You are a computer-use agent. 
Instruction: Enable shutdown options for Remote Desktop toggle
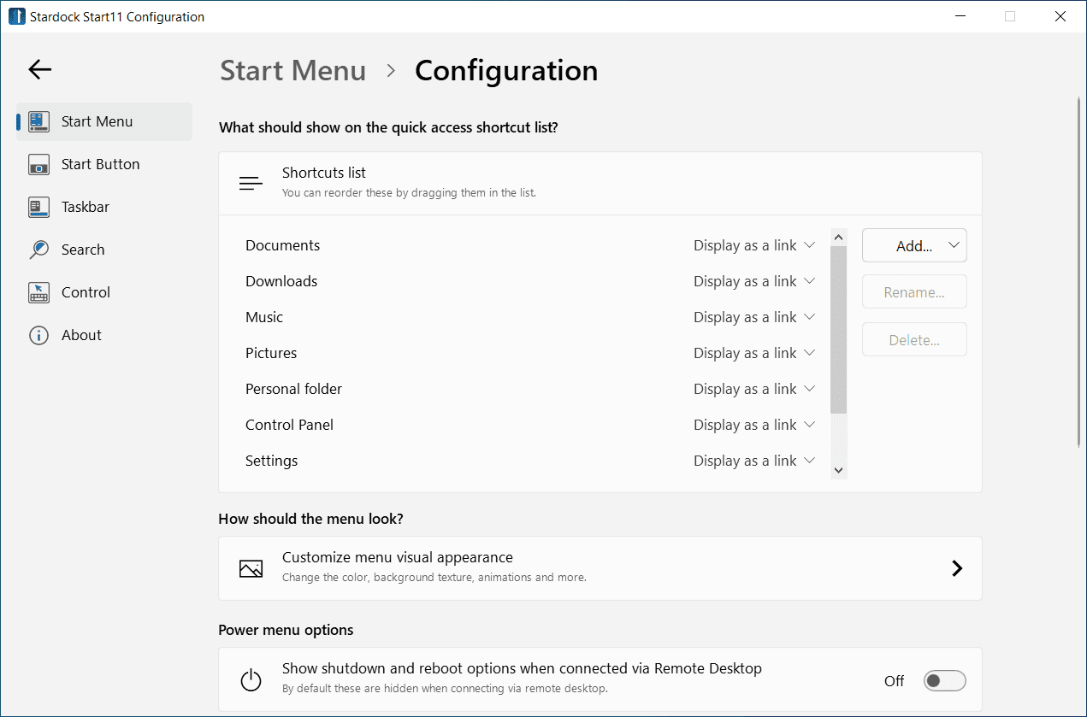(x=944, y=680)
